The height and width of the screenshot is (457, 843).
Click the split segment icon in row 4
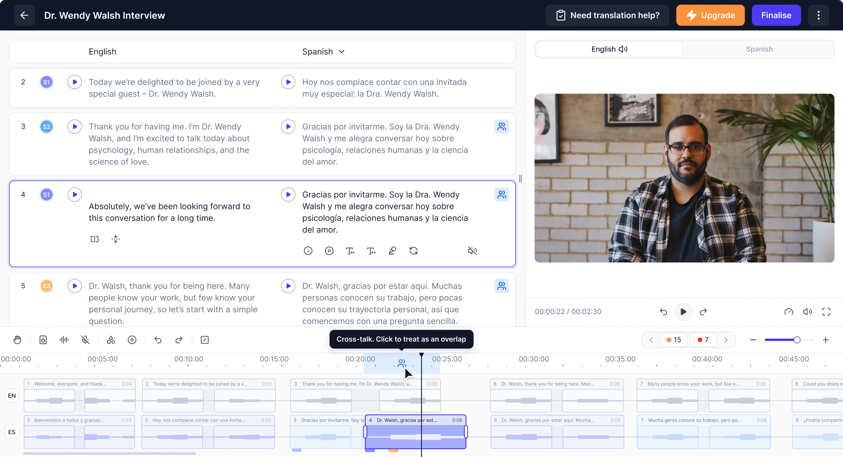(x=95, y=239)
